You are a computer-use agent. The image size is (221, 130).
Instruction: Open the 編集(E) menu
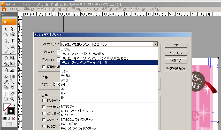pos(29,9)
